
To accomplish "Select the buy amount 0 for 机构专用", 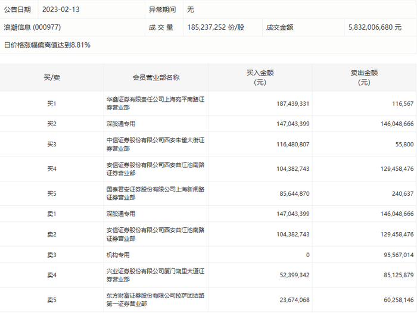I will point(308,255).
